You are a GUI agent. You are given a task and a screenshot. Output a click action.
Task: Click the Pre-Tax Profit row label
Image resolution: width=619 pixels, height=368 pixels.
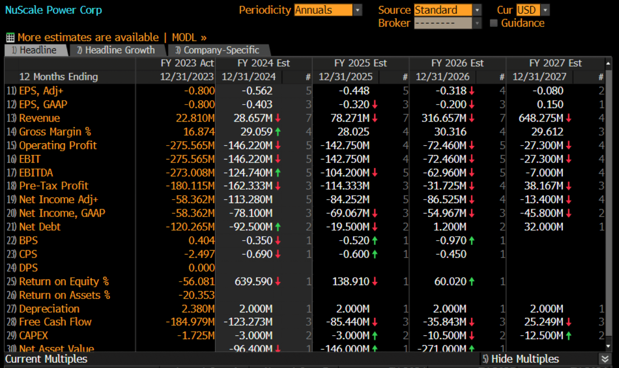[x=54, y=186]
